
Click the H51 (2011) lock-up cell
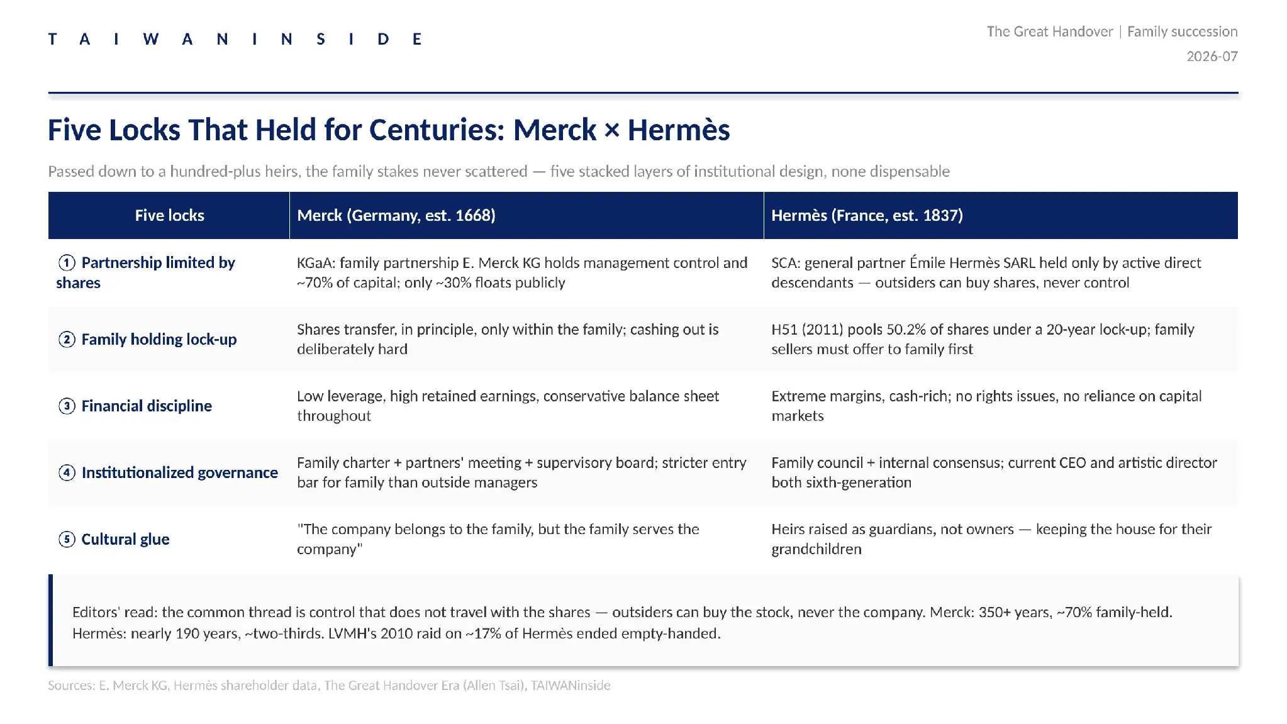(1001, 340)
